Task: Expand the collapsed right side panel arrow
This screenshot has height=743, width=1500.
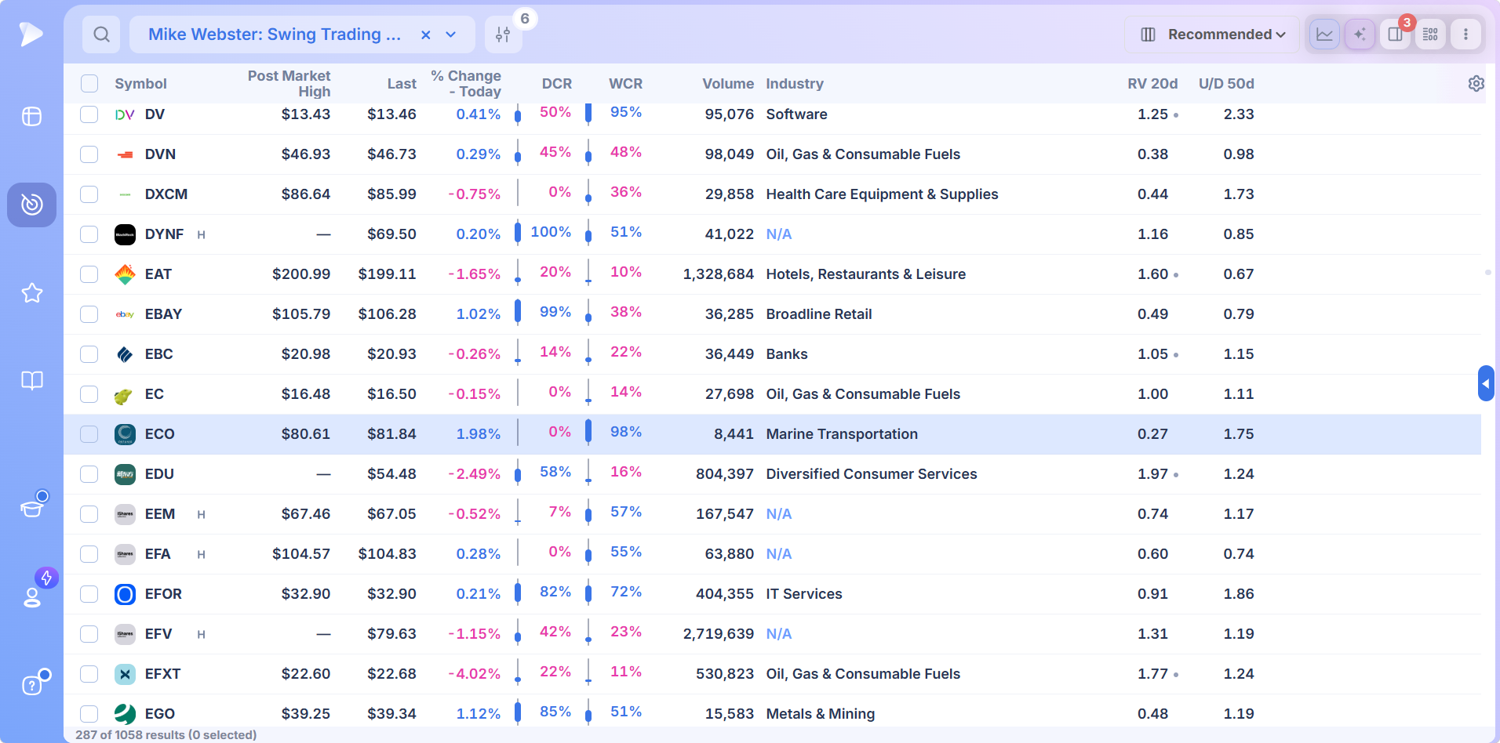Action: [1486, 383]
